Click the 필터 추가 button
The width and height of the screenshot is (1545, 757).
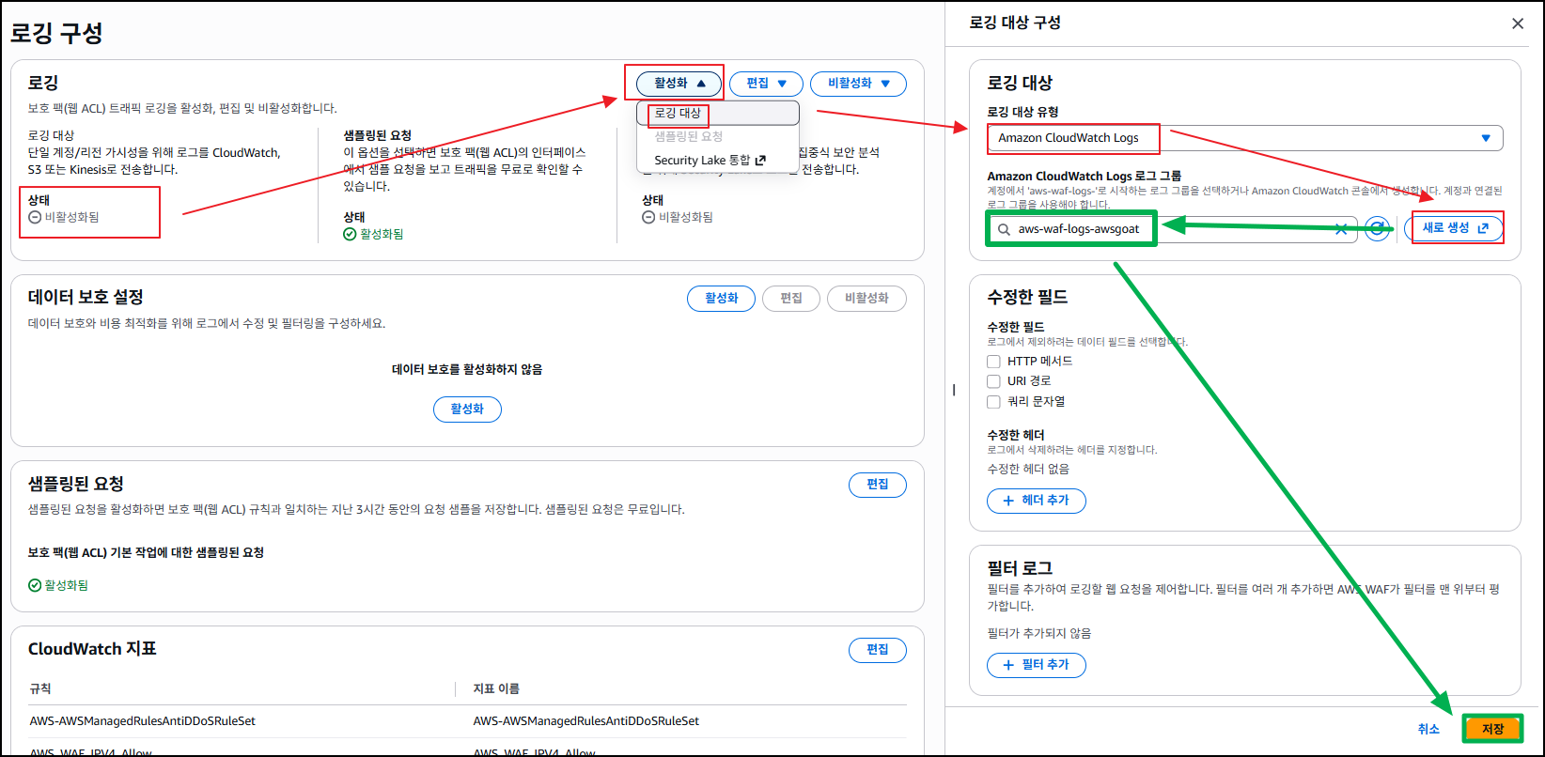coord(1037,665)
